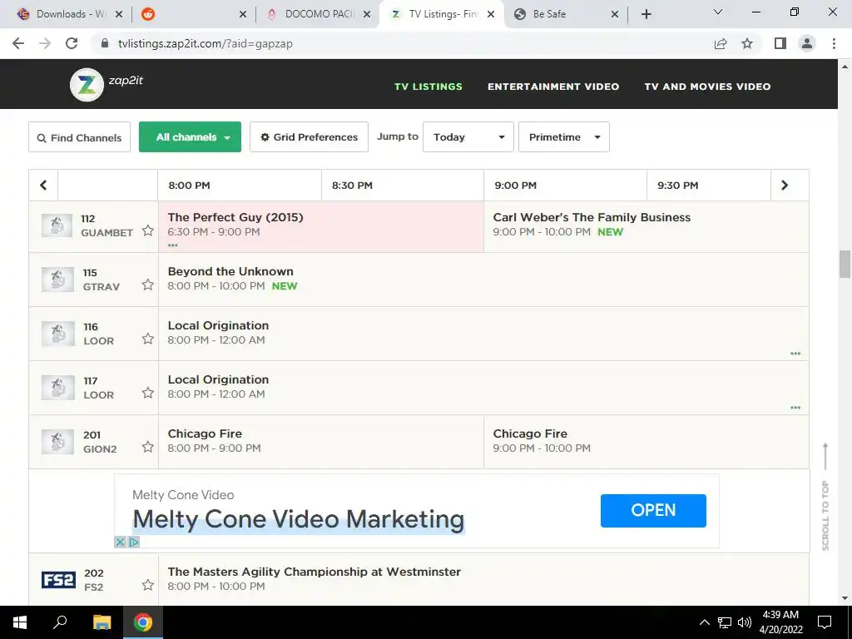Image resolution: width=852 pixels, height=639 pixels.
Task: Open the Find Channels search
Action: pos(79,137)
